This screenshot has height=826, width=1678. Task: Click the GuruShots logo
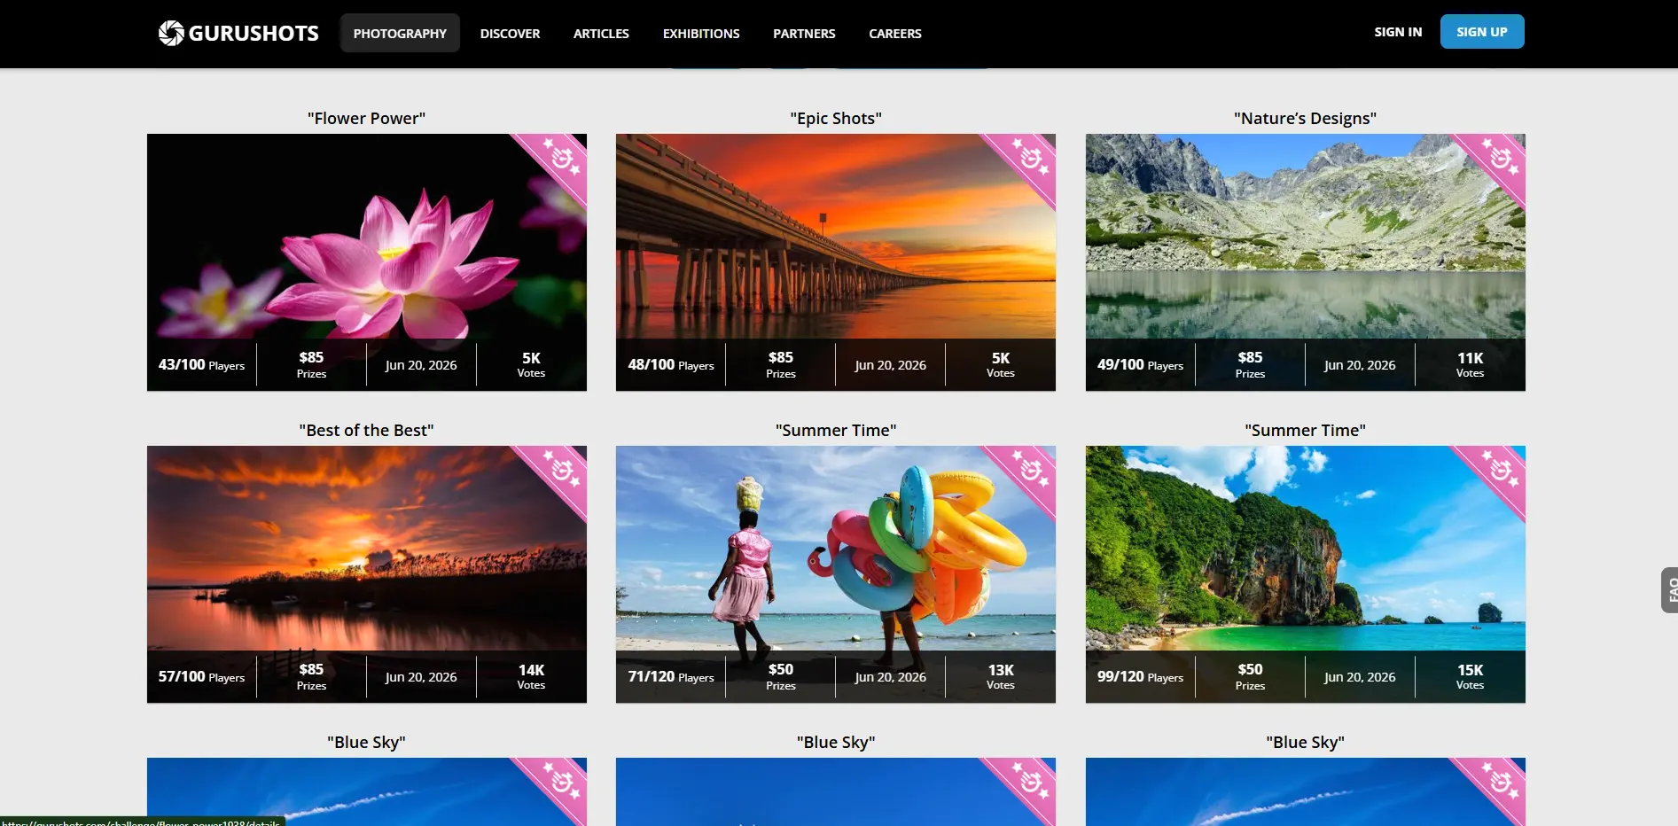(x=238, y=33)
